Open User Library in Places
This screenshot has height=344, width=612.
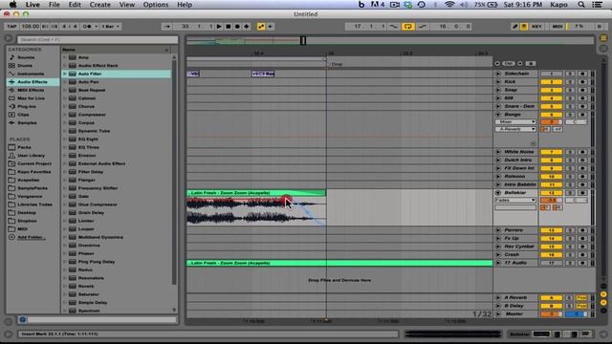point(31,155)
